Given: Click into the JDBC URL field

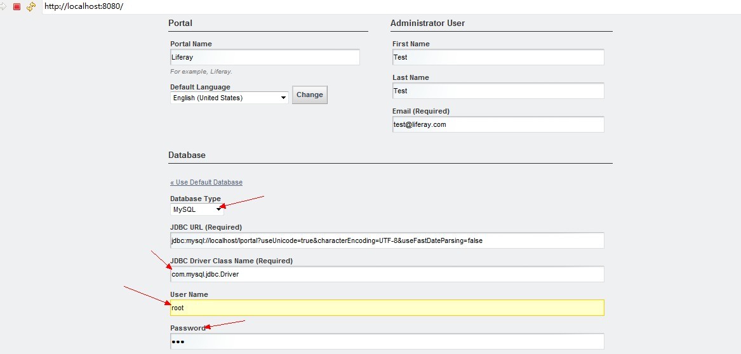Looking at the screenshot, I should pyautogui.click(x=387, y=240).
